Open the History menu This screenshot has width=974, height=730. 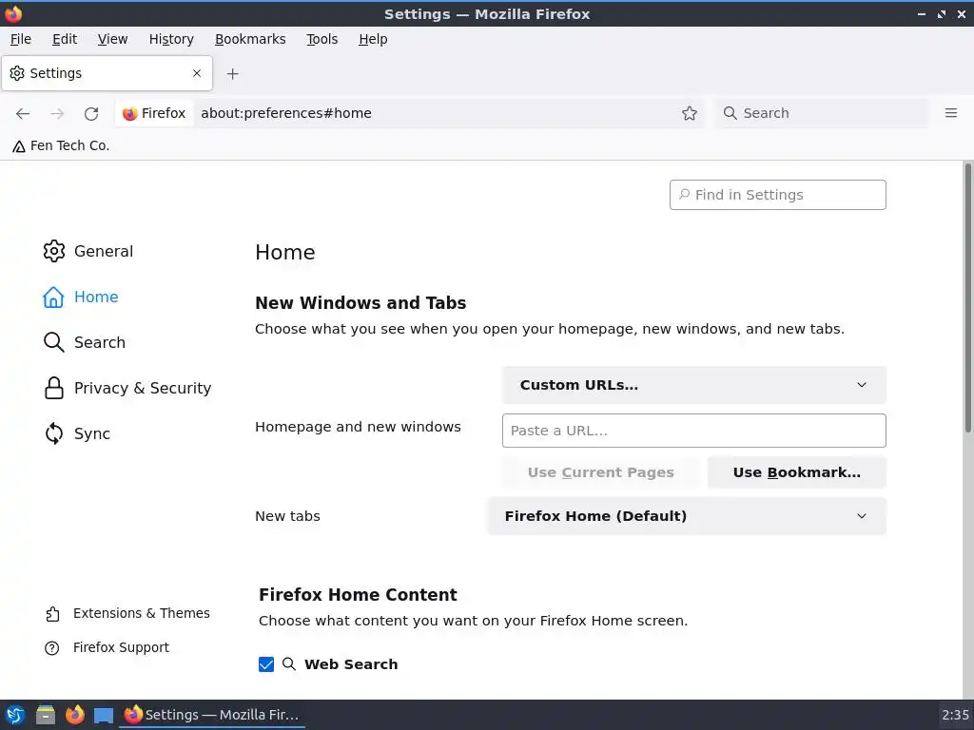[171, 39]
